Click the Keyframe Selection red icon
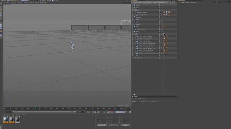This screenshot has width=231, height=129. (x=113, y=112)
